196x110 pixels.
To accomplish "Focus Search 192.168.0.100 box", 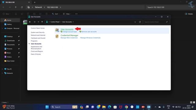I will (x=170, y=7).
